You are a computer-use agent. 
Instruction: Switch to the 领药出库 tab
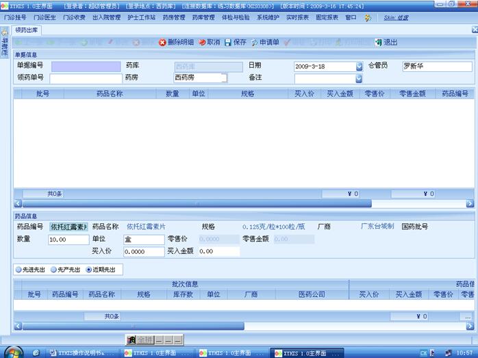[x=27, y=30]
